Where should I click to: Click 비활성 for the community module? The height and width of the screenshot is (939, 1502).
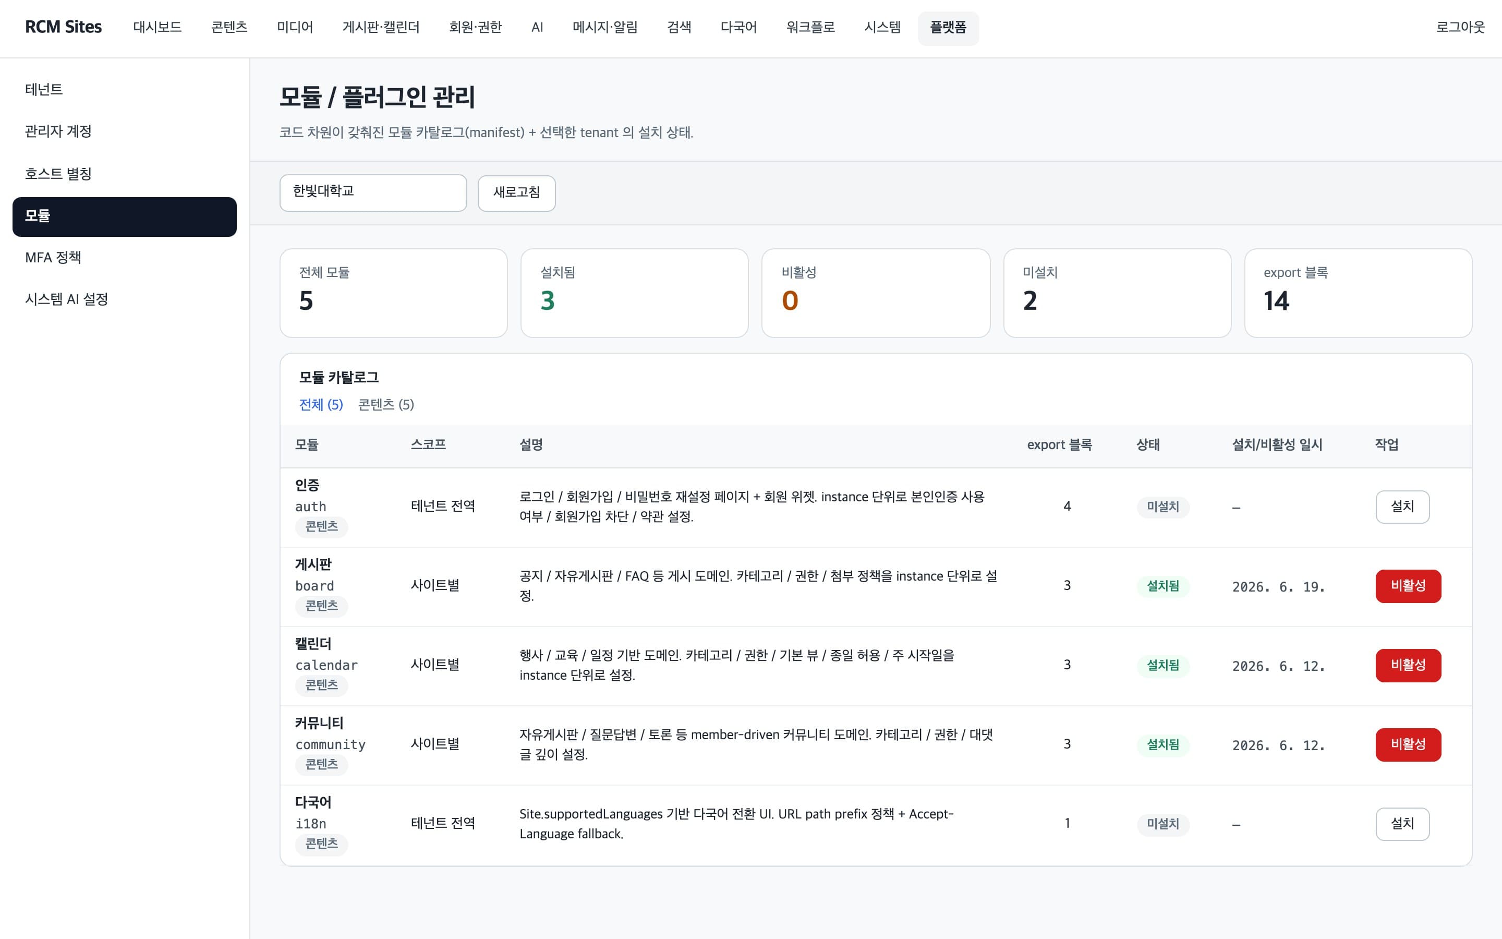[x=1408, y=744]
